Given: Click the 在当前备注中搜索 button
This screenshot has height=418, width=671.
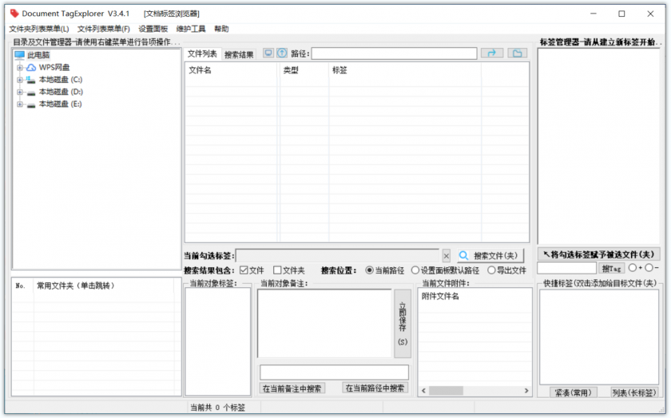Looking at the screenshot, I should (x=292, y=388).
